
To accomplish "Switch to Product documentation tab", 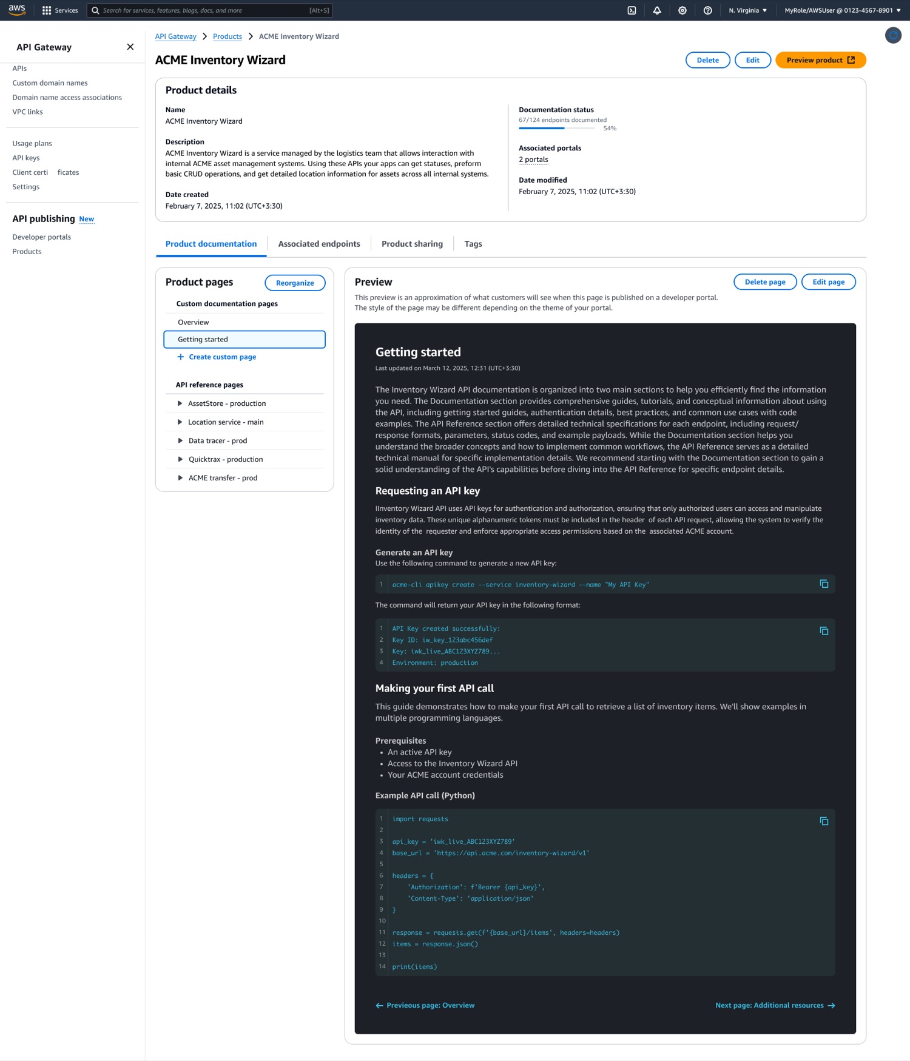I will [x=211, y=244].
